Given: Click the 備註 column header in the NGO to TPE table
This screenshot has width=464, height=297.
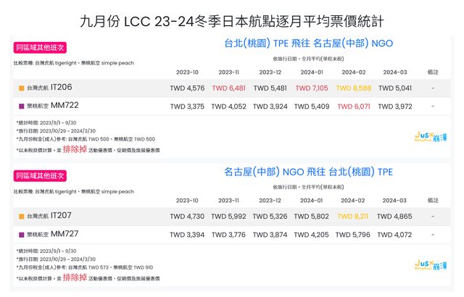Looking at the screenshot, I should 433,200.
